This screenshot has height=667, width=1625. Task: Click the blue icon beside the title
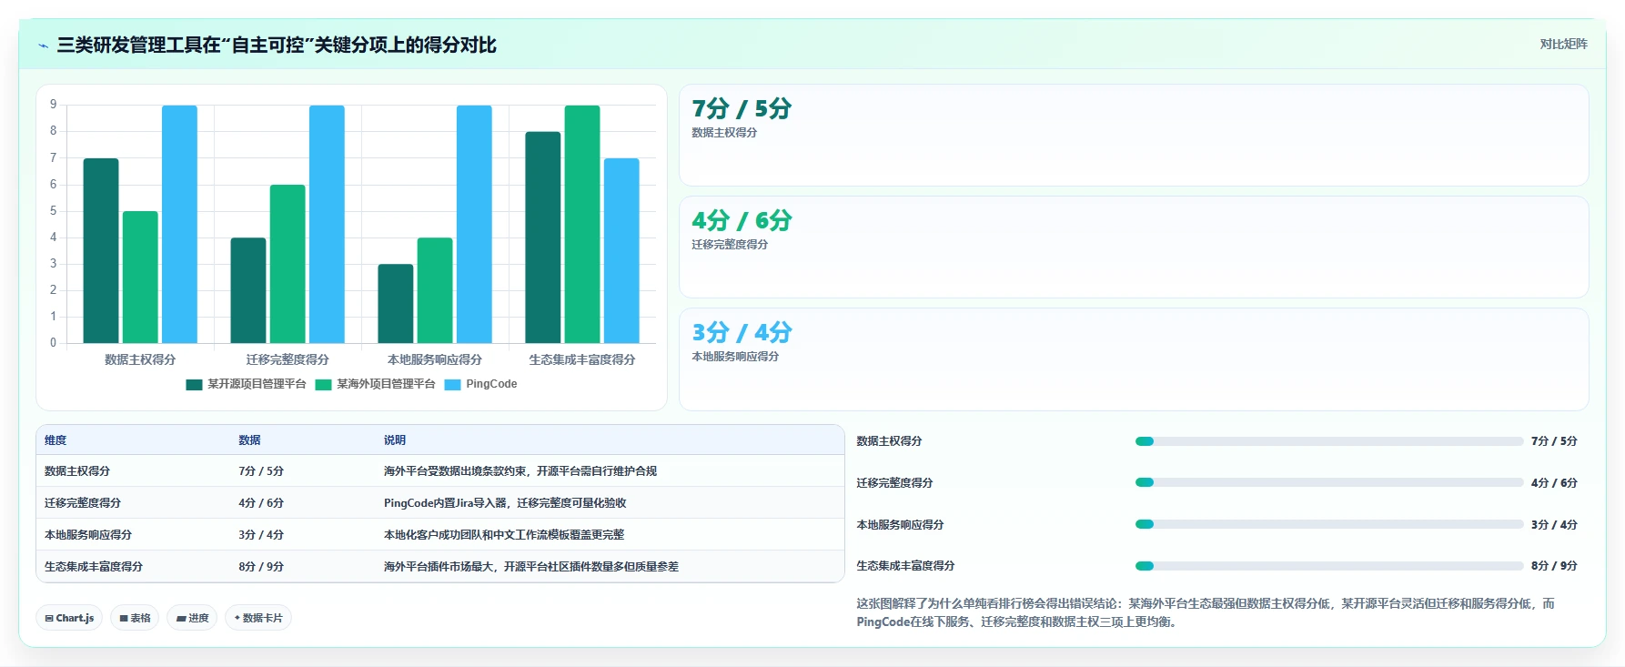[43, 45]
